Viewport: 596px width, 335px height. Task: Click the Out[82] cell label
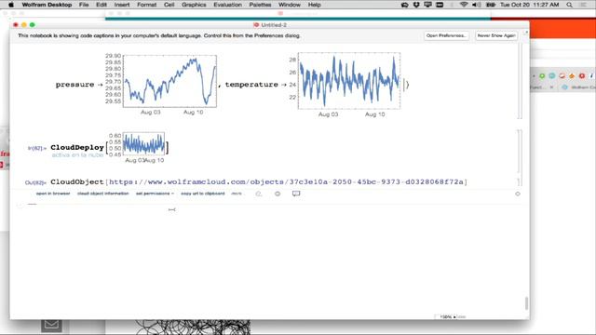click(x=35, y=182)
